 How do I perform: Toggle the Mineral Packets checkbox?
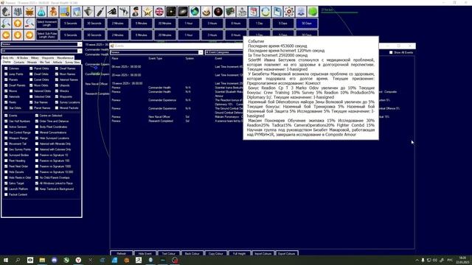[57, 108]
